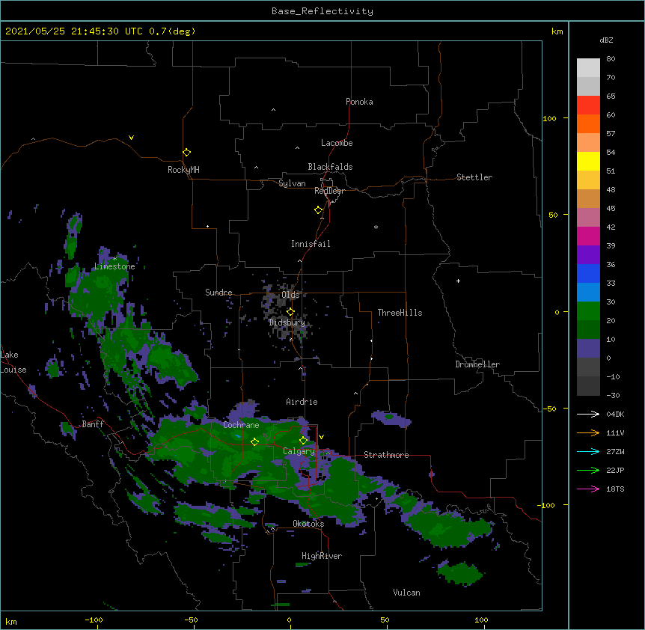Viewport: 645px width, 630px height.
Task: Select the magenta 42-39 dBZ color swatch
Action: click(588, 236)
